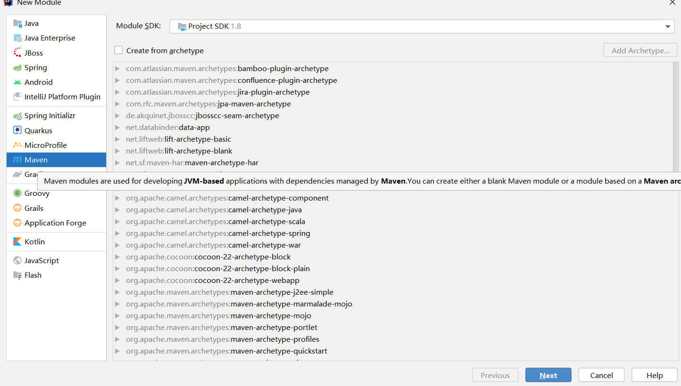Enable Create from archetype checkbox
The height and width of the screenshot is (386, 681).
(x=118, y=50)
